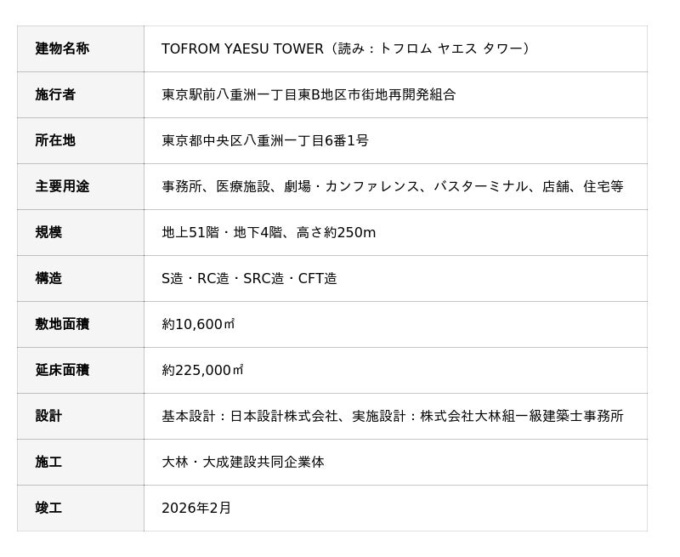Click the 約225,000㎡ floor area value

[x=202, y=370]
